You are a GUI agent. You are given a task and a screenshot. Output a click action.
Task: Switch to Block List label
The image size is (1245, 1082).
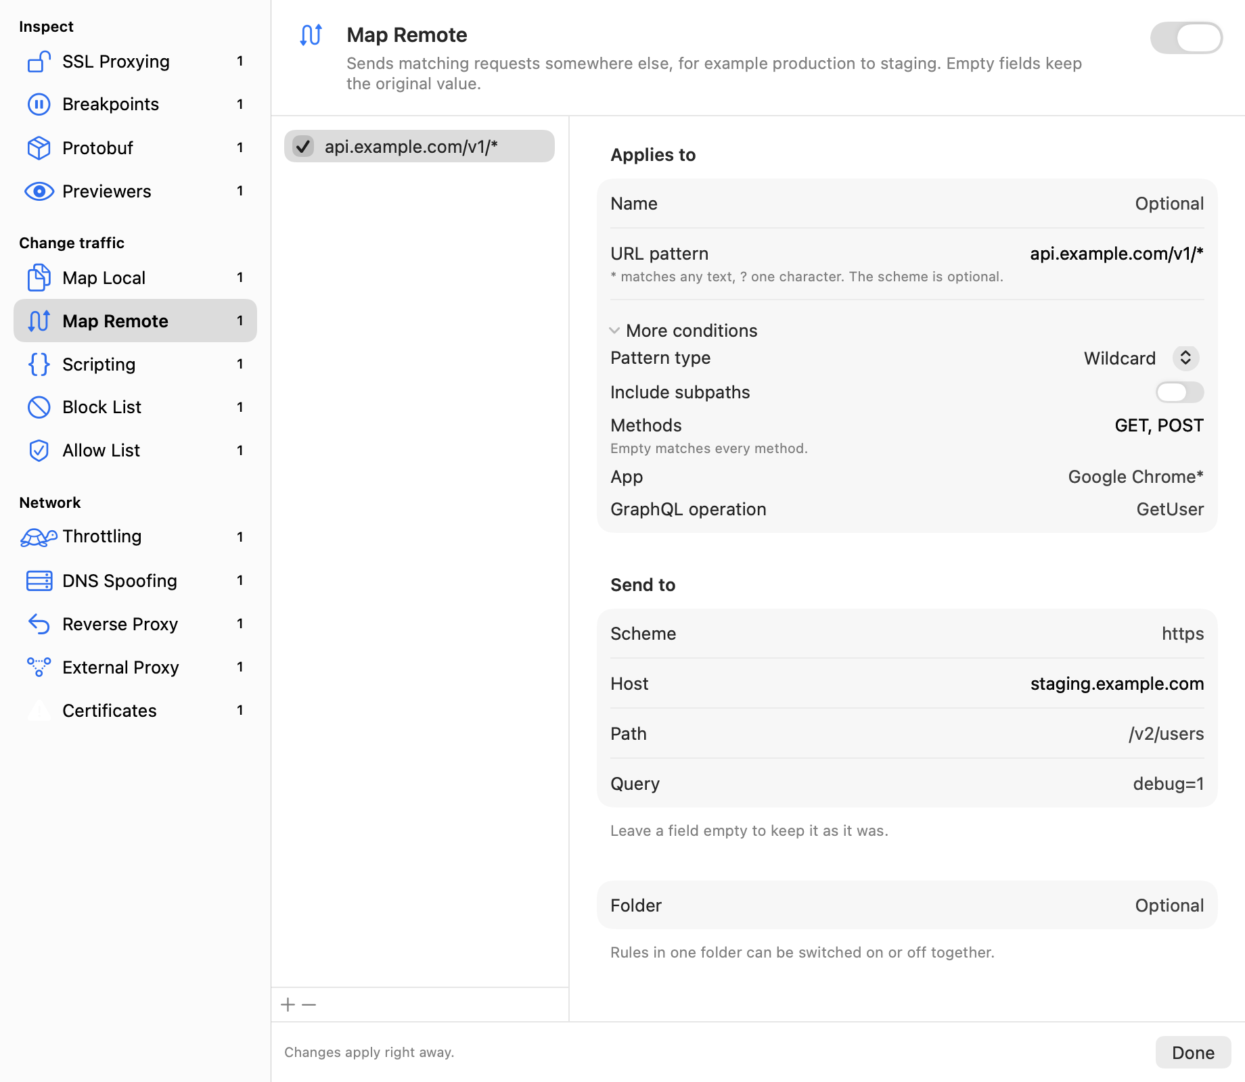click(101, 407)
